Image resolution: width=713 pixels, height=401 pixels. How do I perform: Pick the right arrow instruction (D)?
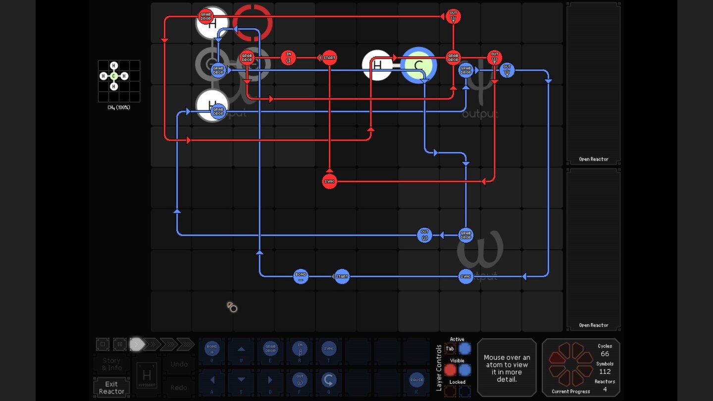click(x=270, y=383)
